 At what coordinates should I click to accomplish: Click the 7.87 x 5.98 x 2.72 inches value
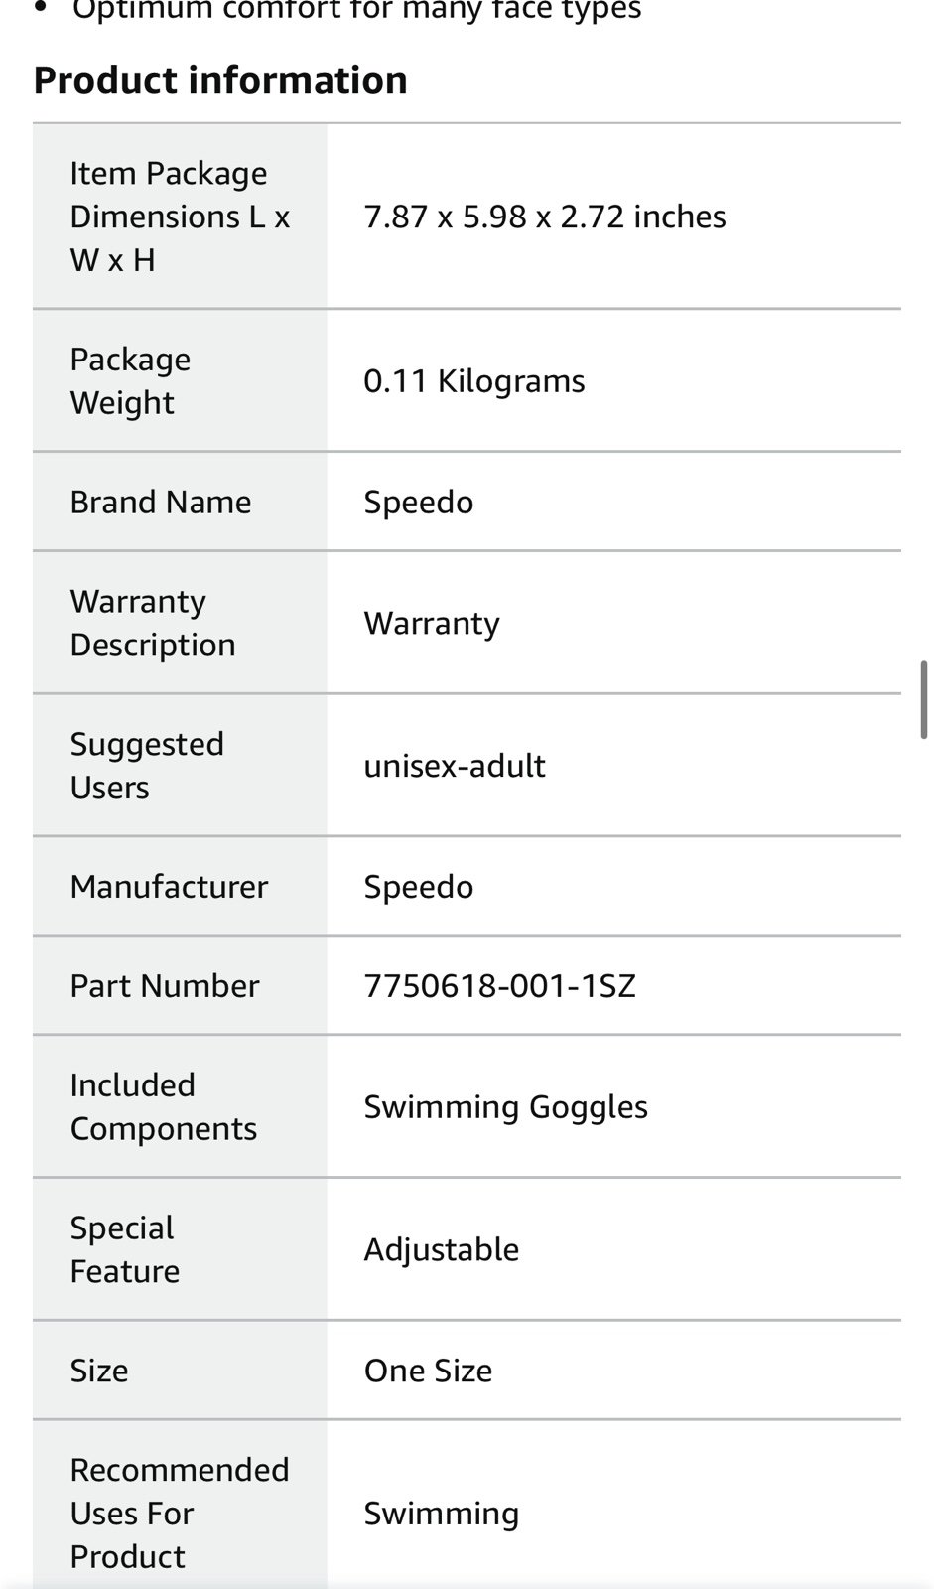pyautogui.click(x=545, y=217)
